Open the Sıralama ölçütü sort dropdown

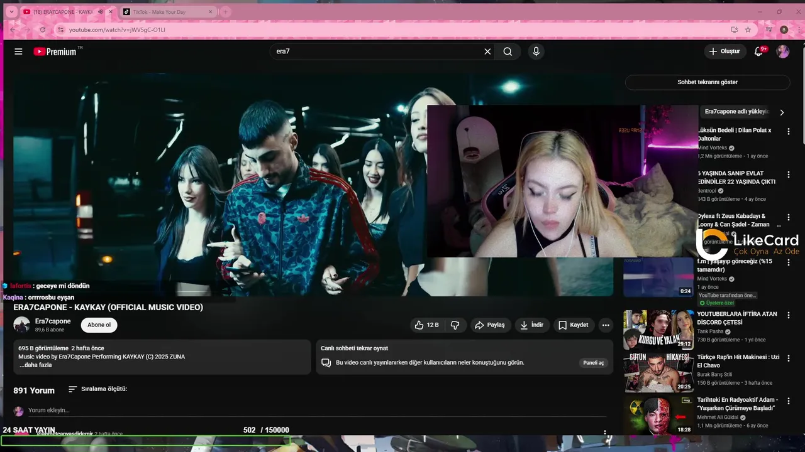tap(97, 389)
